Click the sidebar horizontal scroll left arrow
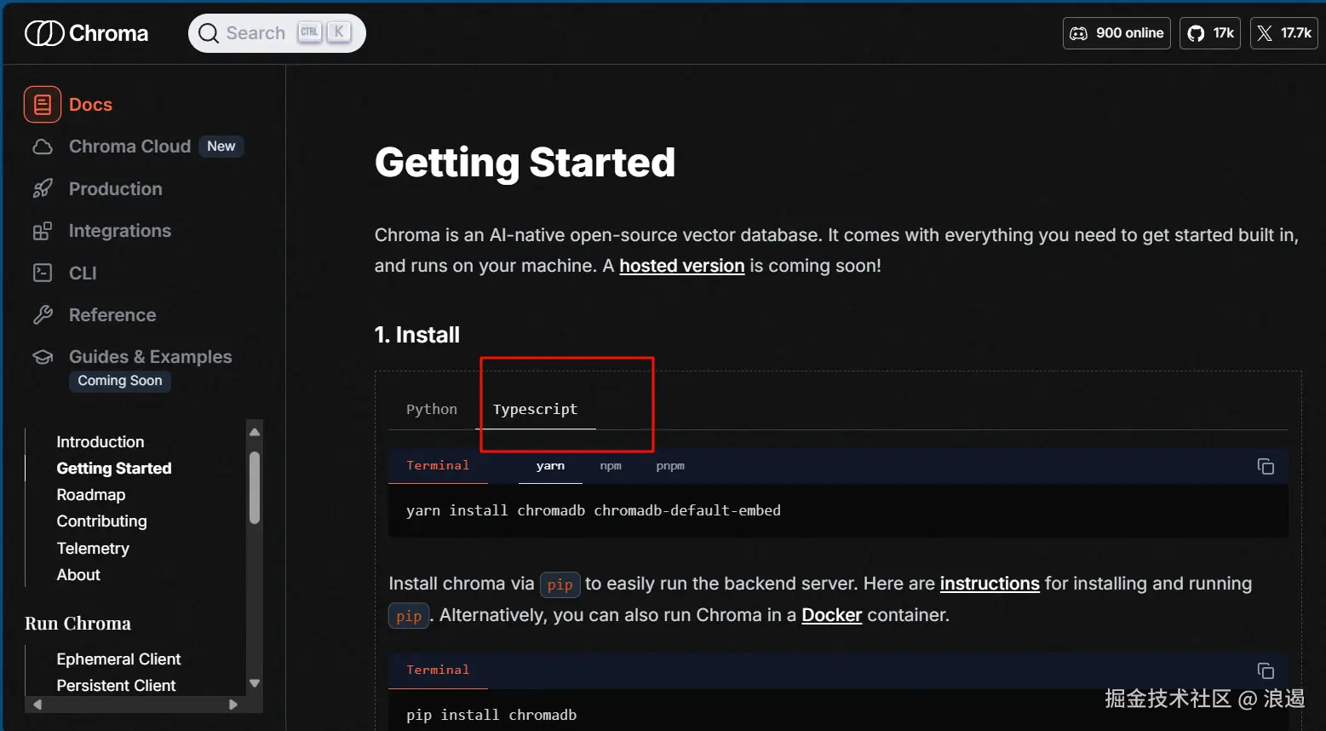The height and width of the screenshot is (731, 1326). 37,705
